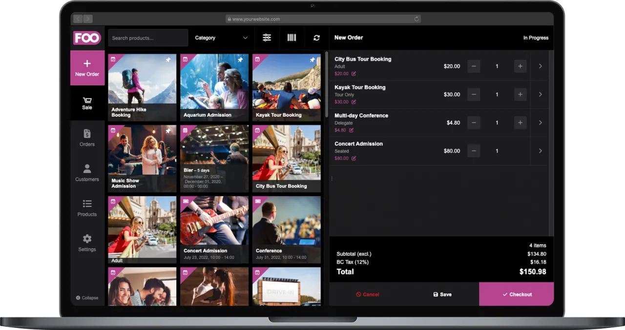The height and width of the screenshot is (330, 625).
Task: Click the browser reload icon in address bar
Action: pos(417,19)
